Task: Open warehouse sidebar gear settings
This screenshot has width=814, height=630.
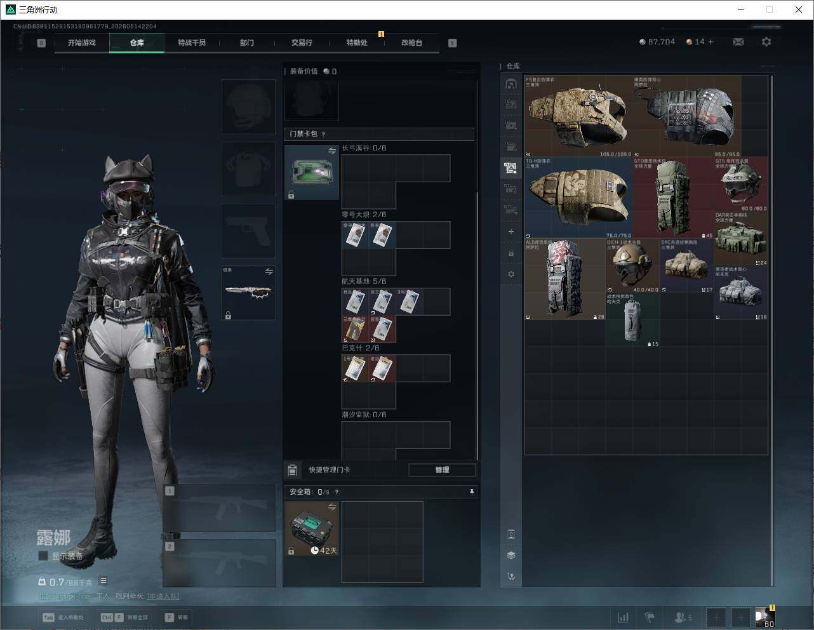Action: point(511,274)
